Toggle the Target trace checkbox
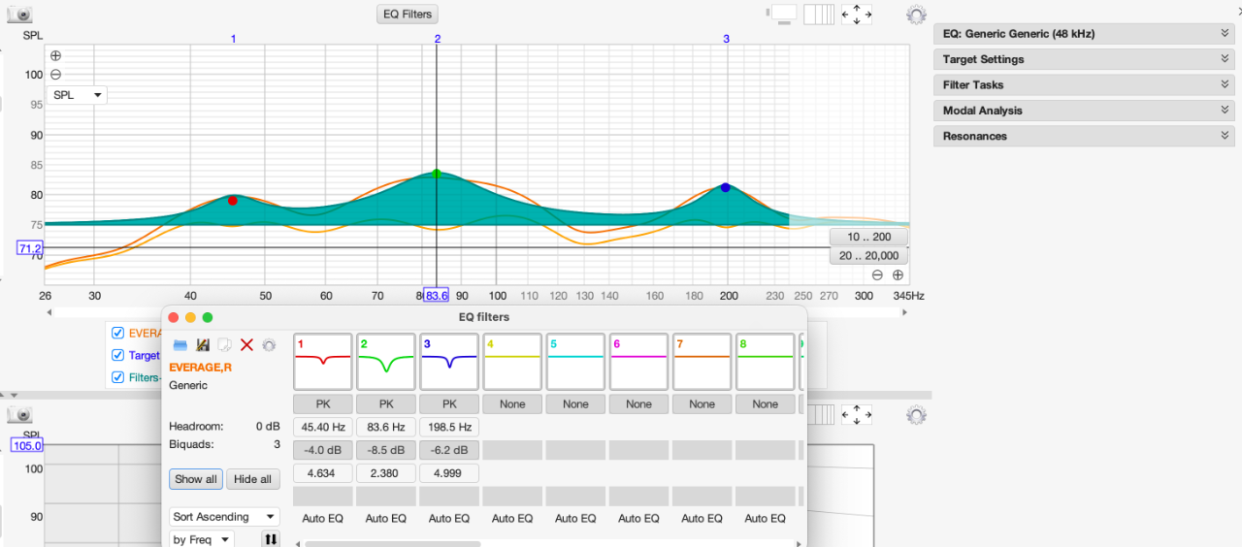The height and width of the screenshot is (547, 1242). pos(118,355)
